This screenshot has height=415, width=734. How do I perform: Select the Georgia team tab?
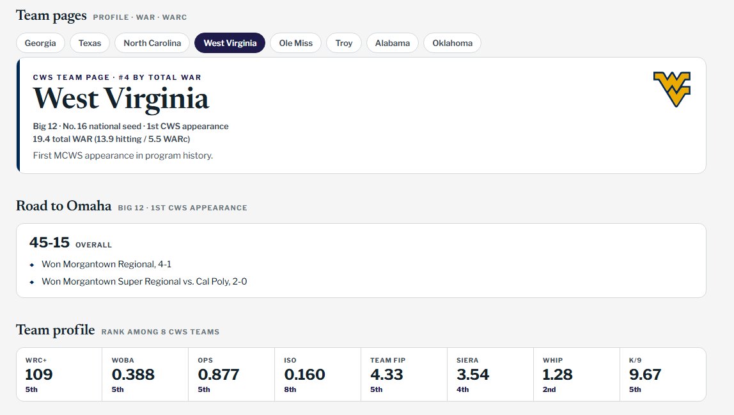click(x=40, y=43)
